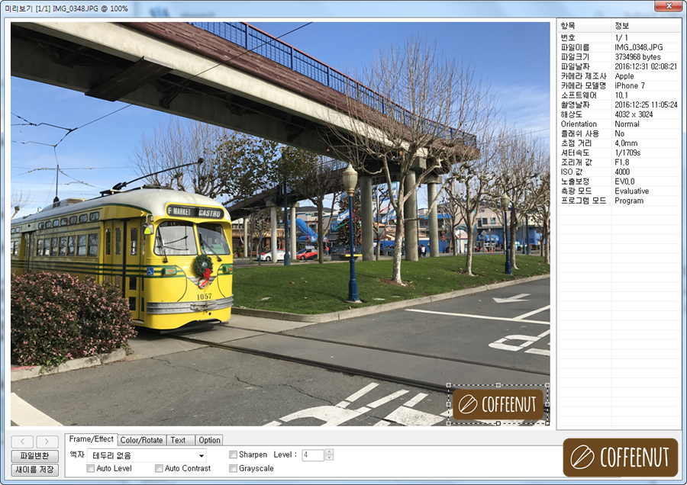Enable the Auto Level checkbox

coord(91,467)
